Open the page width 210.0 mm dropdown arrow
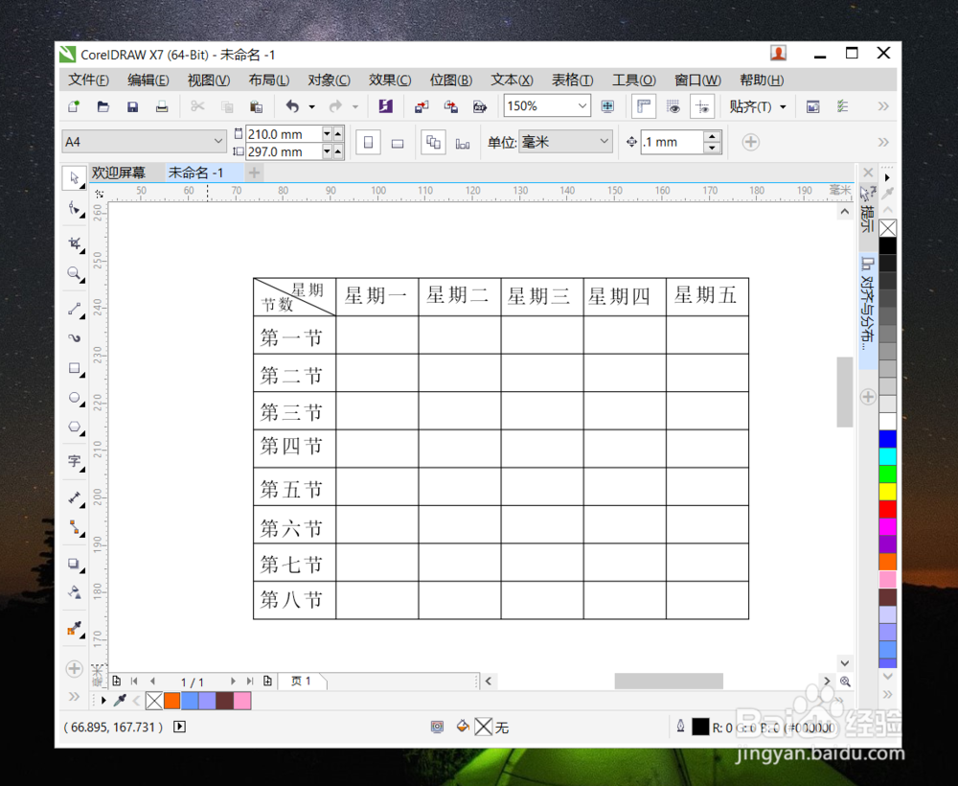 click(327, 133)
